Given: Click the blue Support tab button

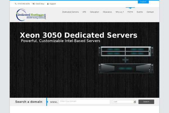Looking at the screenshot, I should click(x=143, y=2).
